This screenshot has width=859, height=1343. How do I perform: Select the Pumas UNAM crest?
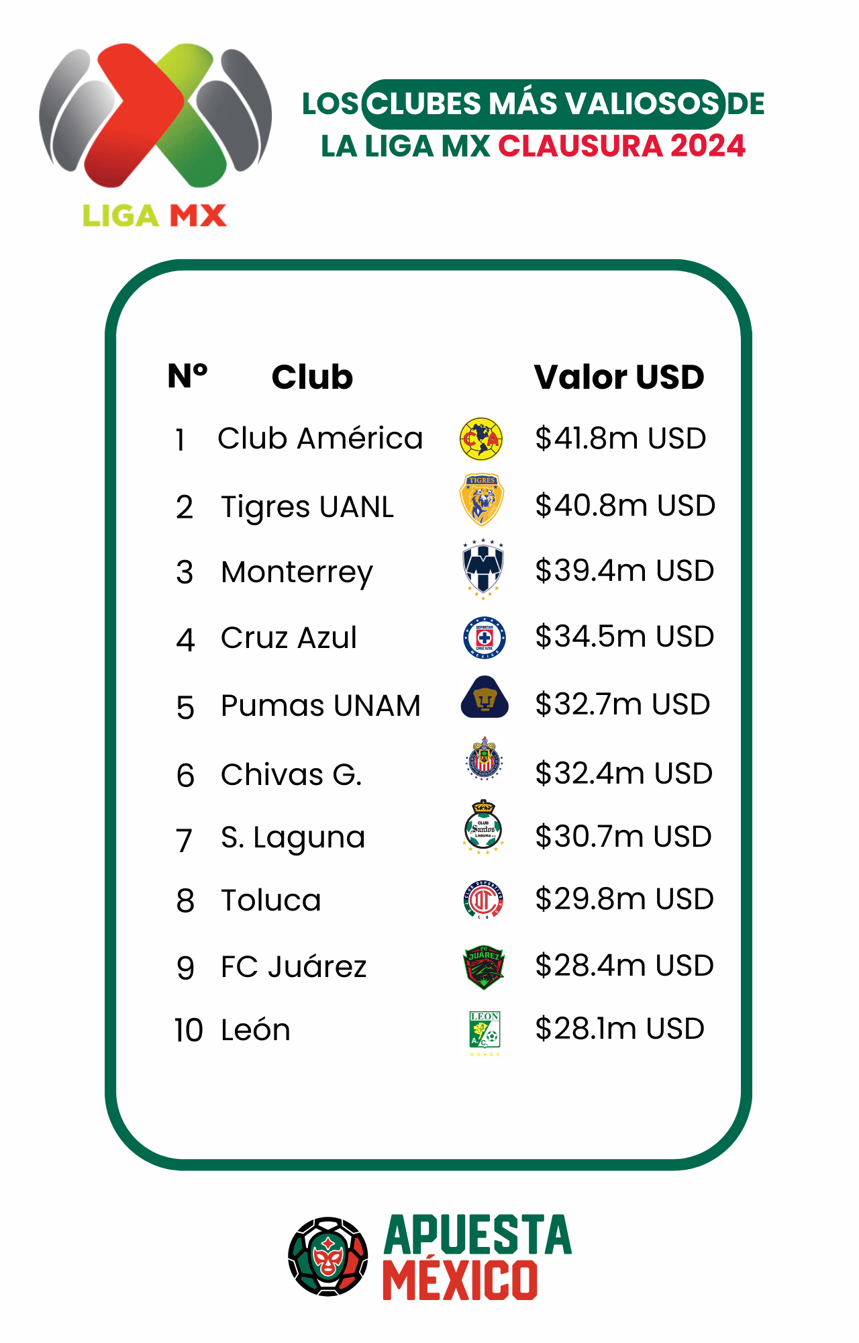click(x=485, y=697)
